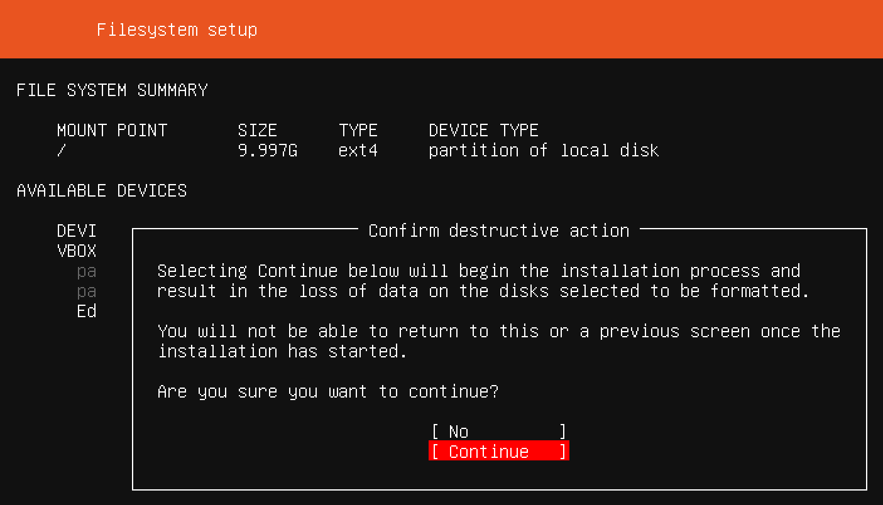Image resolution: width=883 pixels, height=505 pixels.
Task: Select the MOUNT POINT column header
Action: [112, 130]
